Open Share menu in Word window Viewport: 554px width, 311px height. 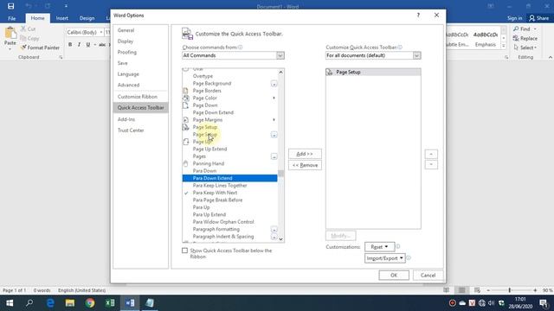538,18
